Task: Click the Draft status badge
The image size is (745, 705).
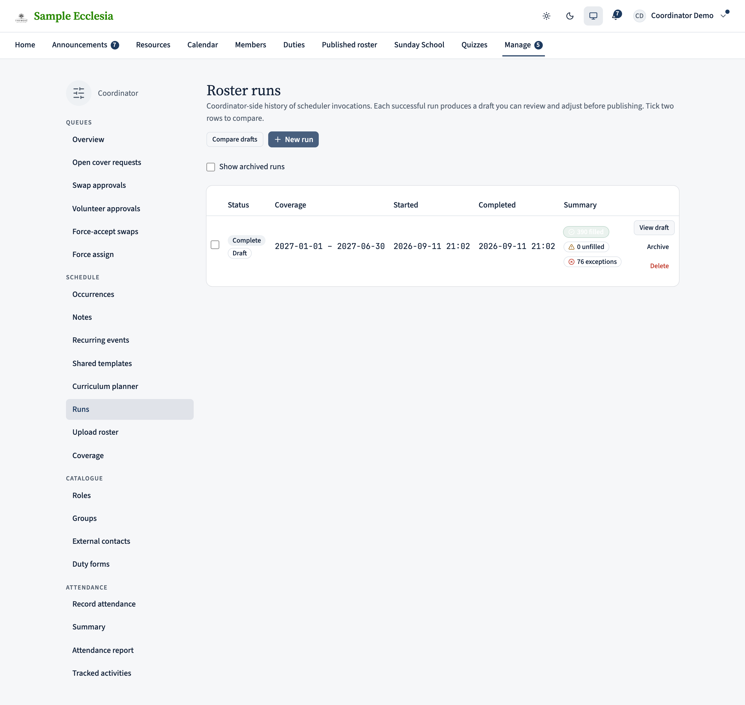Action: pyautogui.click(x=239, y=253)
